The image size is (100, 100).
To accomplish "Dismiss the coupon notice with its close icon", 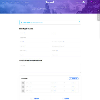I will [x=79, y=22].
